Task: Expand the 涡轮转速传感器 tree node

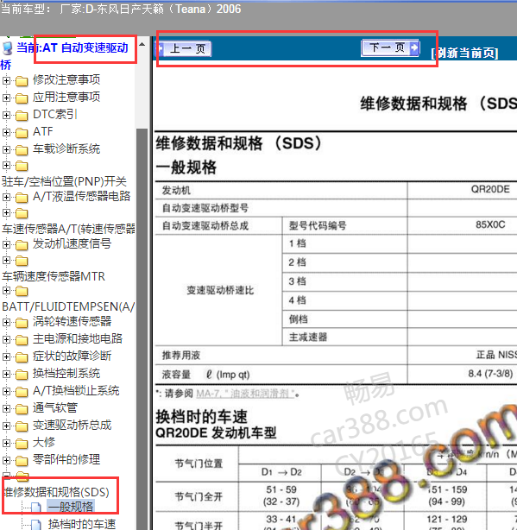Action: [x=6, y=322]
